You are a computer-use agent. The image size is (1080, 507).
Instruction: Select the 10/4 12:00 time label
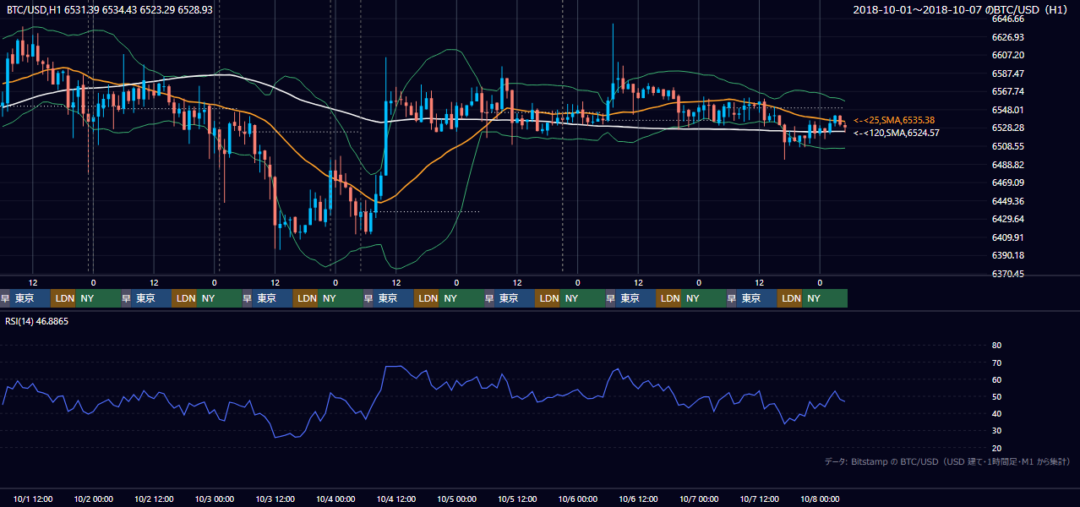(x=396, y=499)
